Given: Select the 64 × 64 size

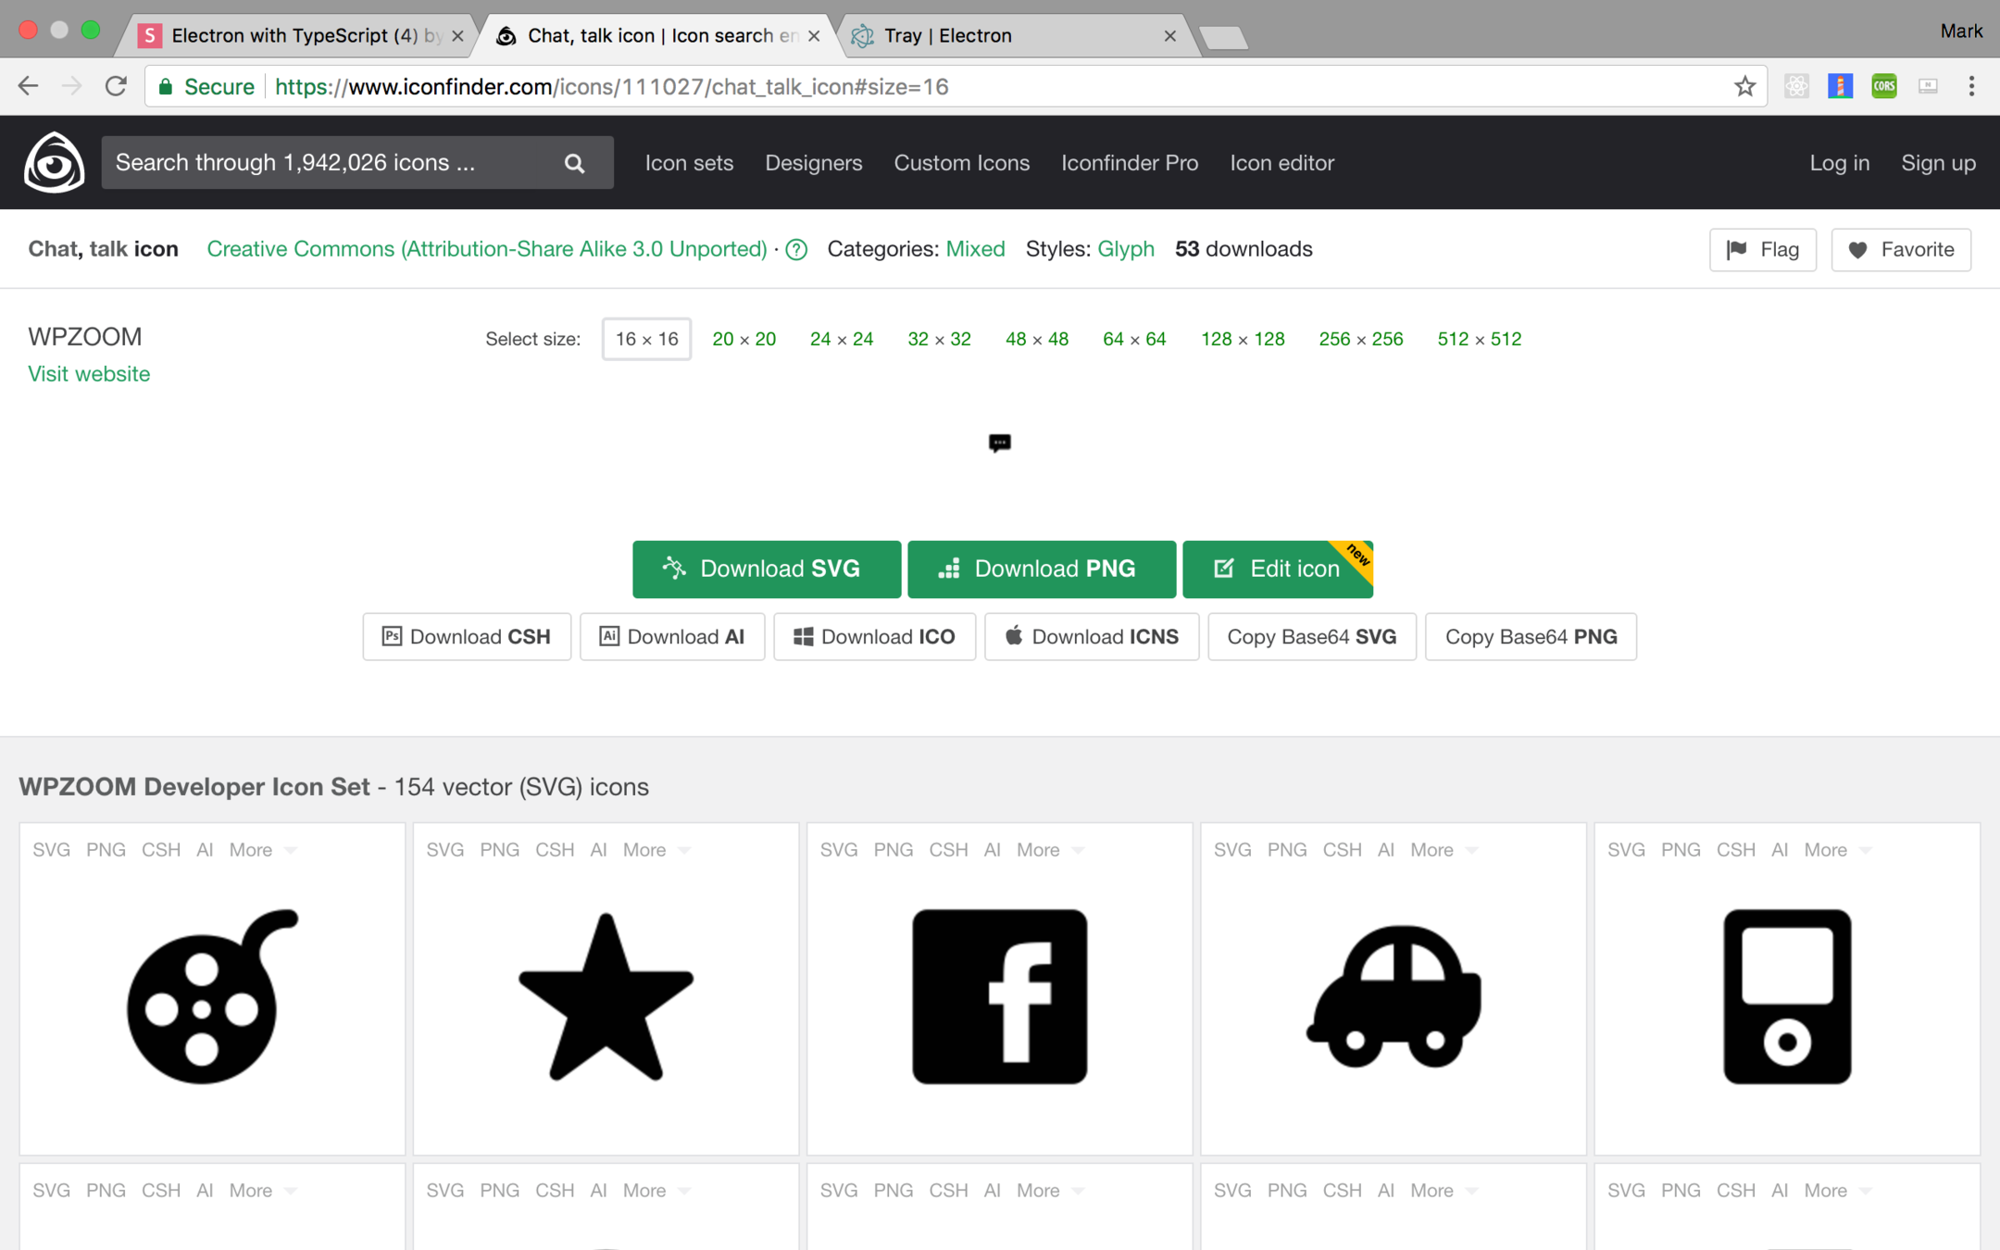Looking at the screenshot, I should 1133,339.
